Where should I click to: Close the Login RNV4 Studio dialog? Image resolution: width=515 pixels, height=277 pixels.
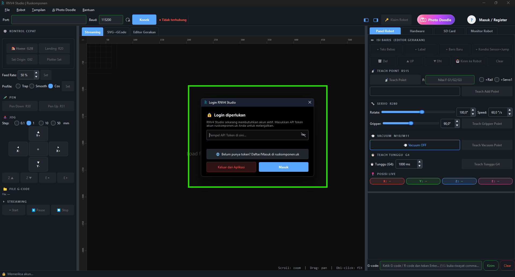pos(310,102)
